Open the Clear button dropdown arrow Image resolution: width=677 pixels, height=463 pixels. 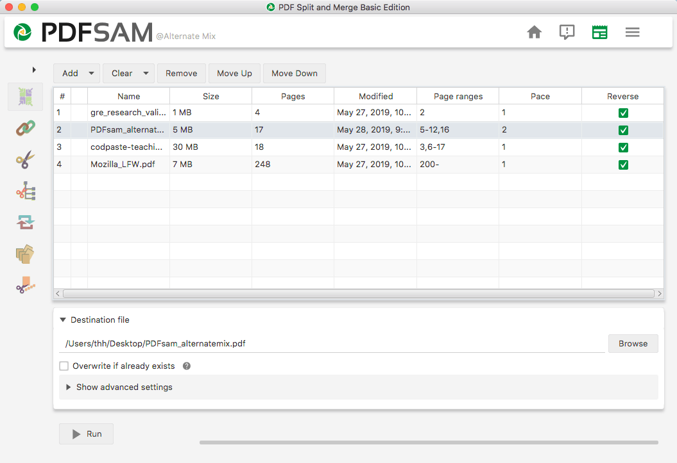146,74
